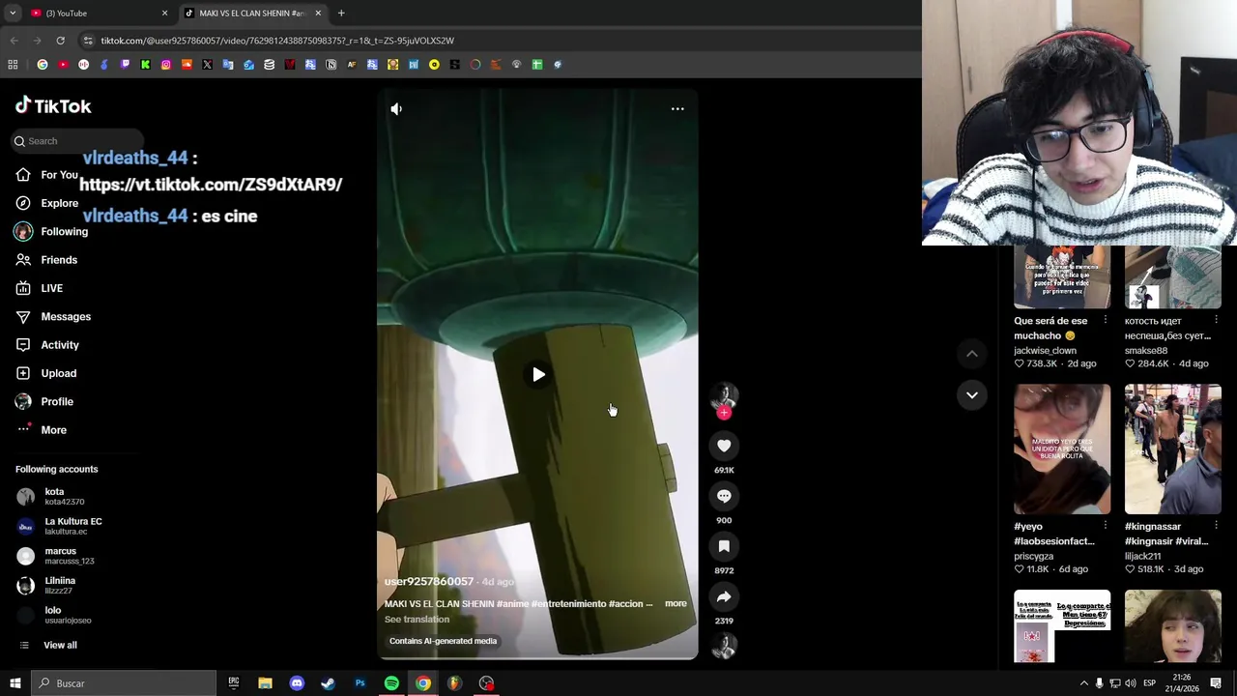Open the YouTube bookmark icon

[x=63, y=65]
